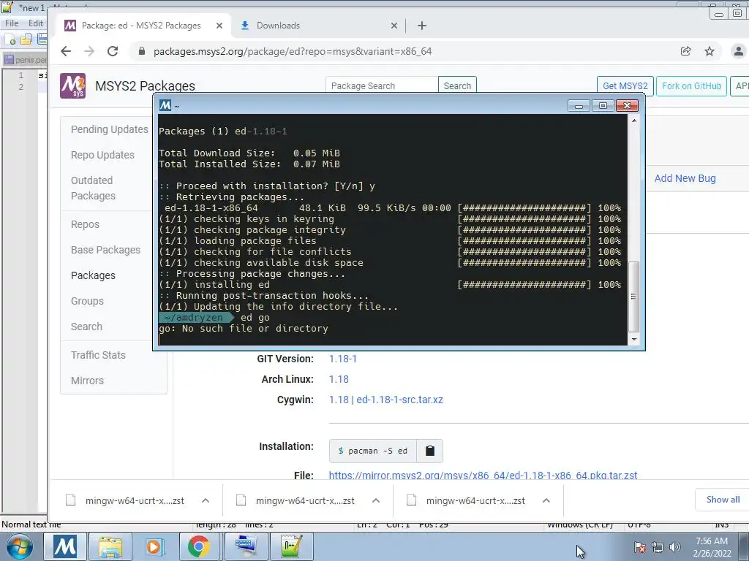Screen dimensions: 749x561
Task: Open Windows Explorer from taskbar
Action: click(110, 546)
